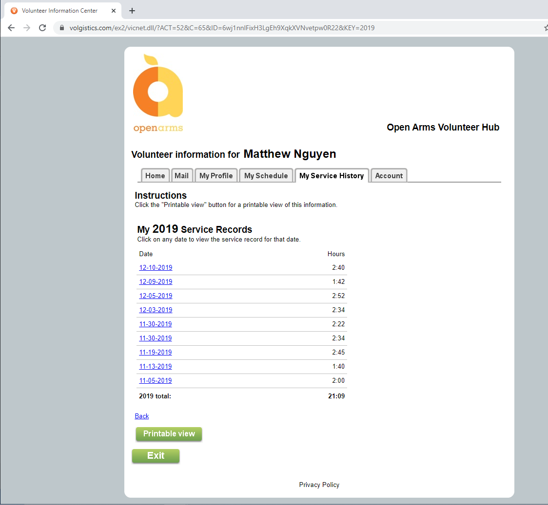Open the 11-30-2019 record with 2:34 hours
The height and width of the screenshot is (505, 548).
coord(156,338)
